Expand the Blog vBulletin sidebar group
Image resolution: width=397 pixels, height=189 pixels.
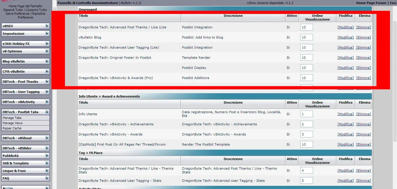47,61
